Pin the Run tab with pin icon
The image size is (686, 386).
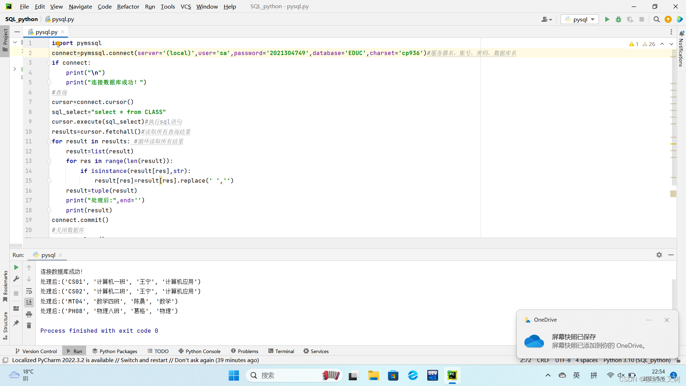16,323
